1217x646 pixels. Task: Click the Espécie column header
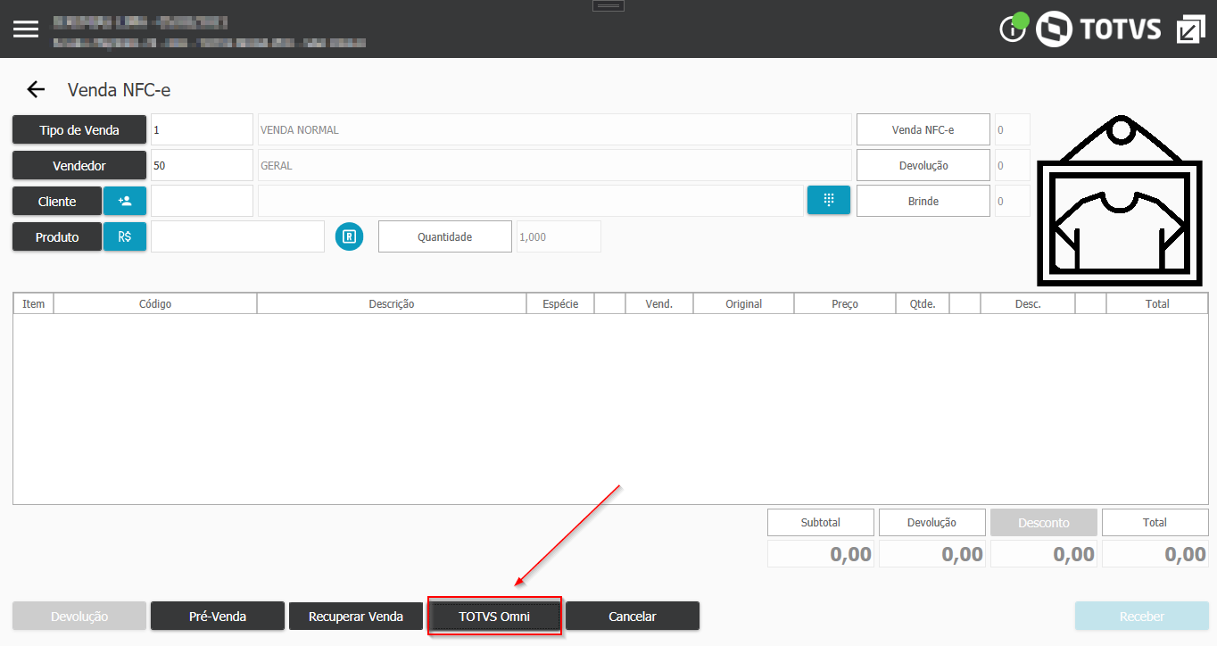[560, 303]
